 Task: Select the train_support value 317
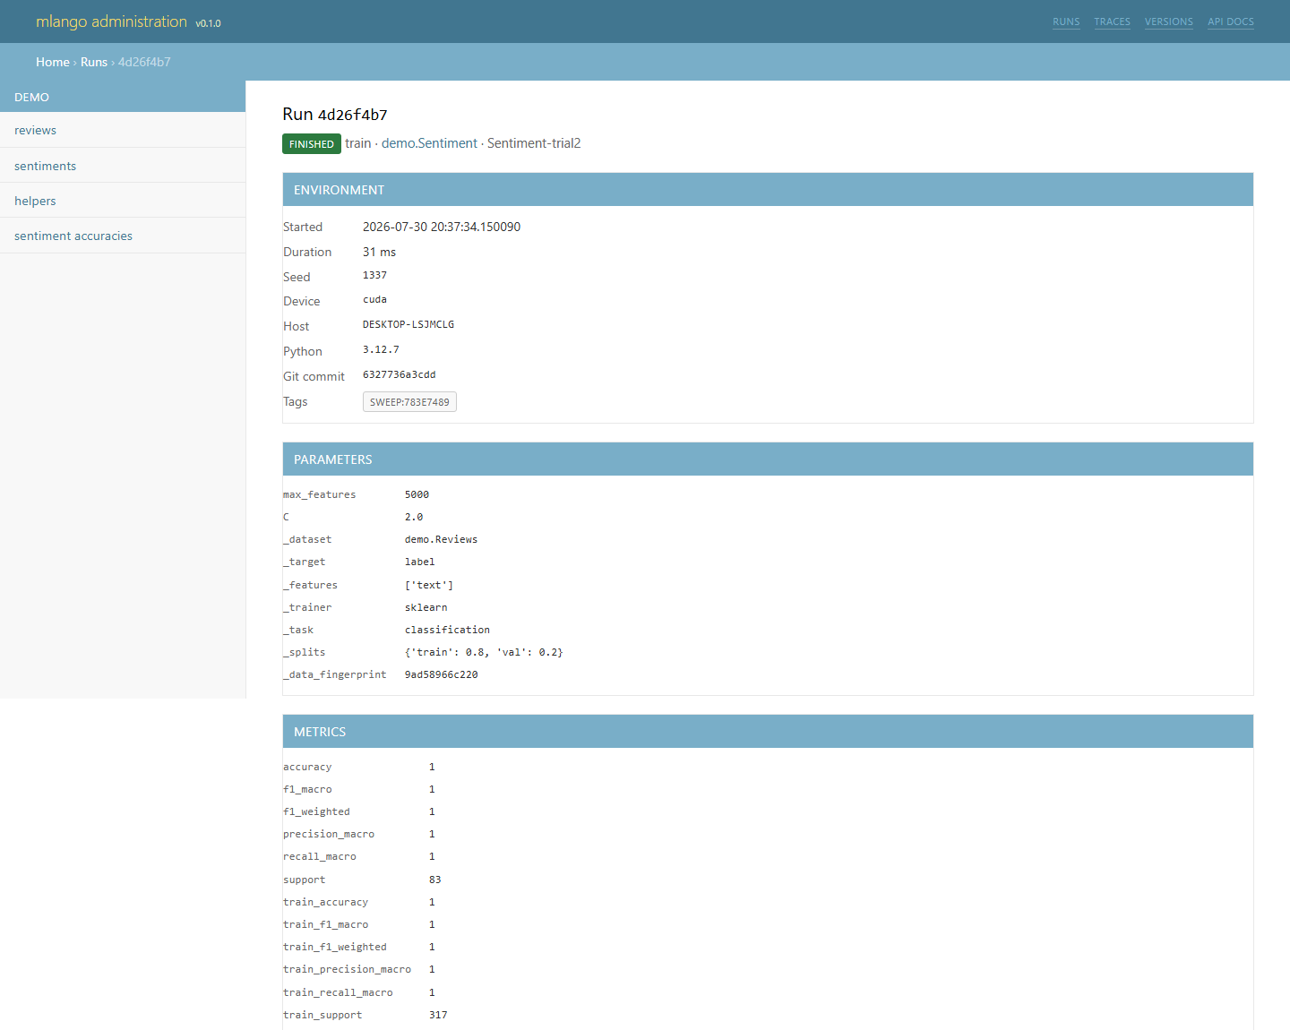[x=438, y=1015]
